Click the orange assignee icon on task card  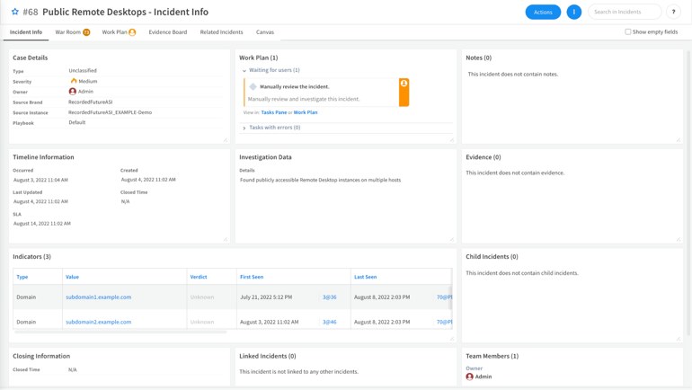[404, 84]
